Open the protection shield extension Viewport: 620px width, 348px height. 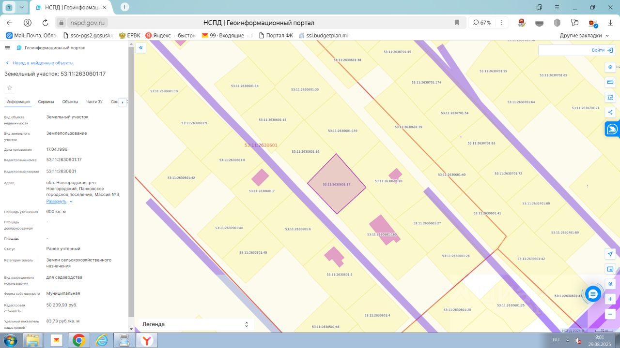(558, 23)
